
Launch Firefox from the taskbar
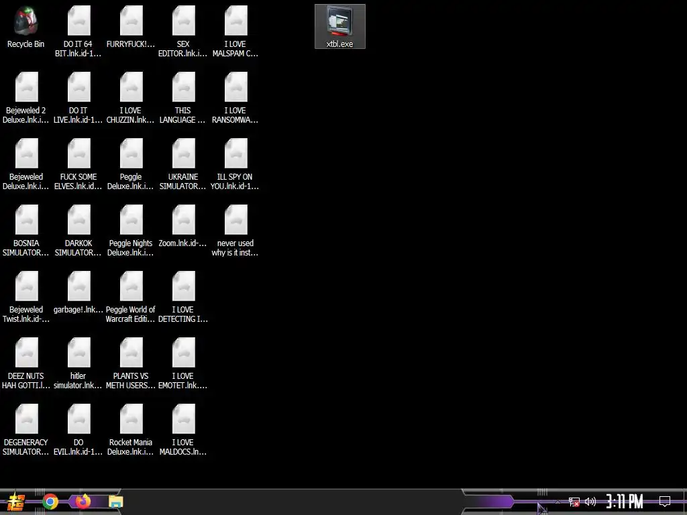point(83,501)
